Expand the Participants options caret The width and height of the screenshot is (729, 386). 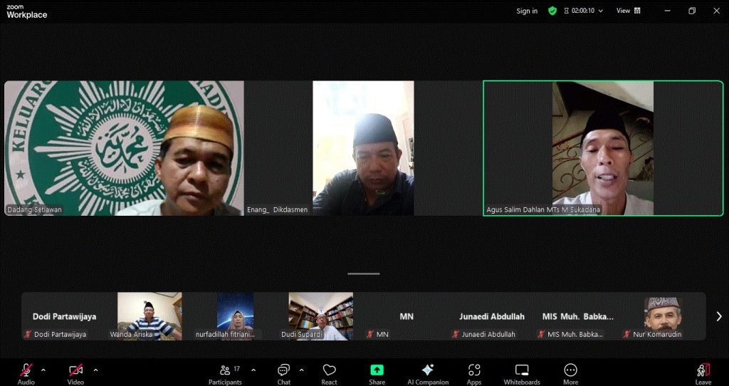pos(253,370)
